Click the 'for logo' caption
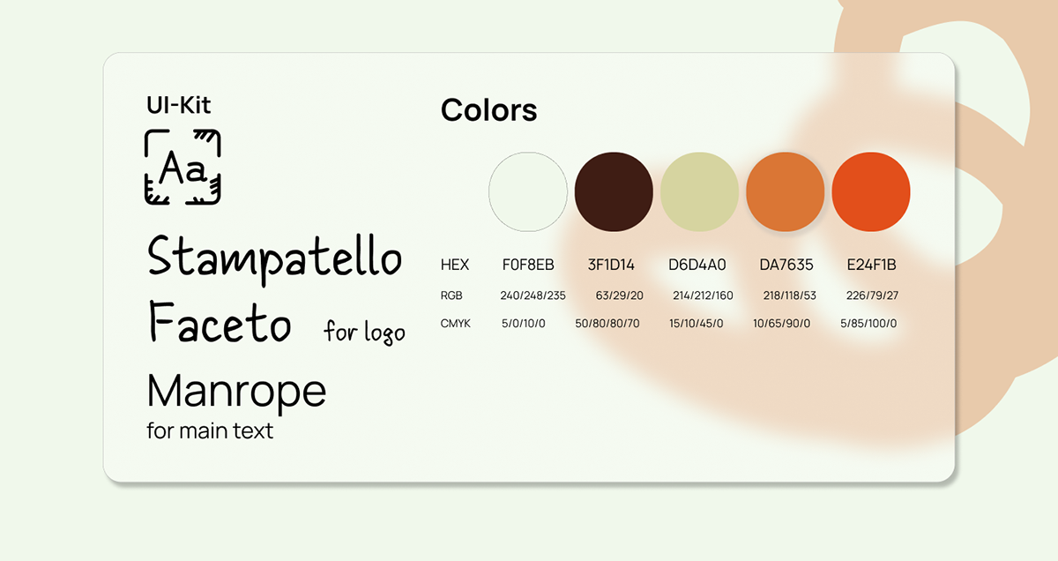 [364, 333]
